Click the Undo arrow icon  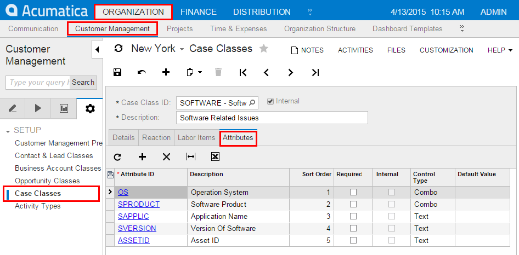click(142, 72)
